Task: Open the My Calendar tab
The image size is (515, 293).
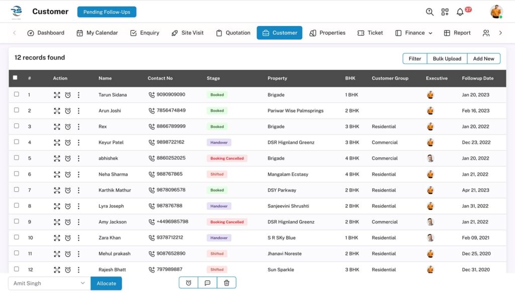Action: point(97,33)
